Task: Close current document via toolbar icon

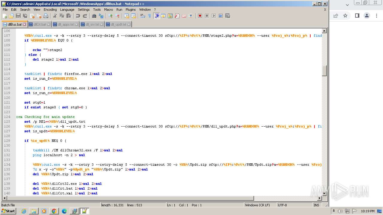Action: pos(32,16)
